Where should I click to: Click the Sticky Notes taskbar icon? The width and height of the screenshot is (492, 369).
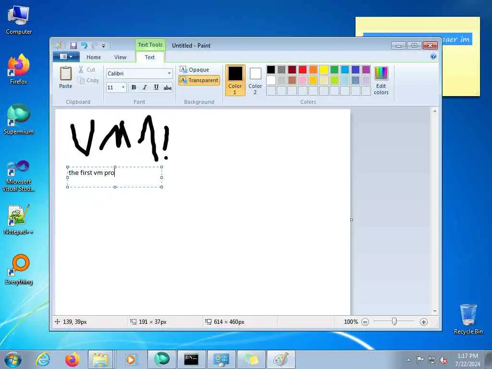click(251, 359)
